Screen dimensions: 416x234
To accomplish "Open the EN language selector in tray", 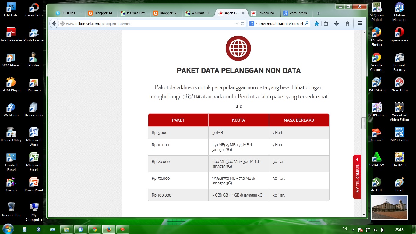I will pyautogui.click(x=344, y=229).
